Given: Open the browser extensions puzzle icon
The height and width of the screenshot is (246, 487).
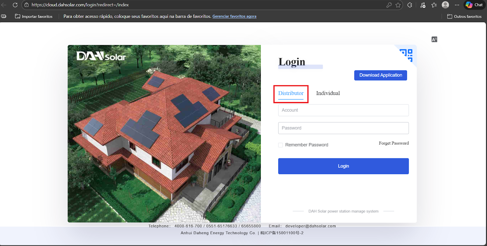Looking at the screenshot, I should 410,5.
